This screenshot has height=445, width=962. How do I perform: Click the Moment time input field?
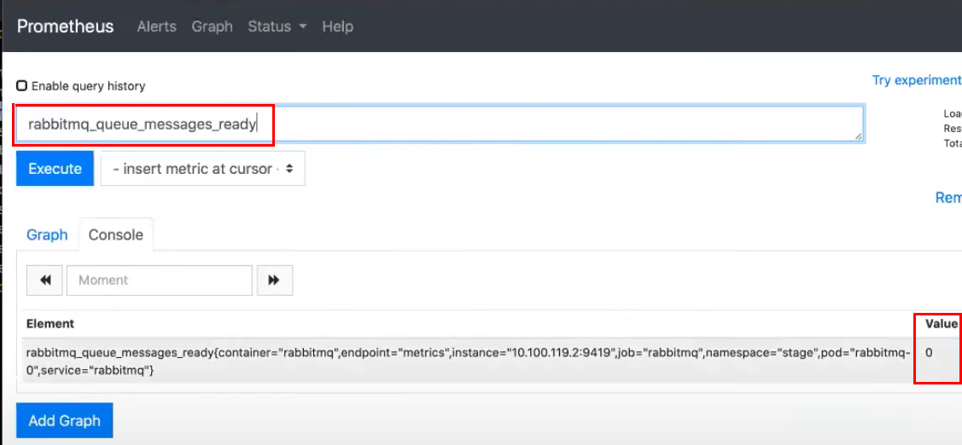point(160,280)
